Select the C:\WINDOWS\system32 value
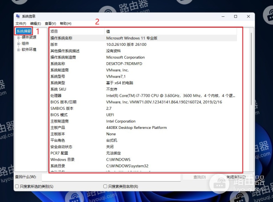 [127, 166]
